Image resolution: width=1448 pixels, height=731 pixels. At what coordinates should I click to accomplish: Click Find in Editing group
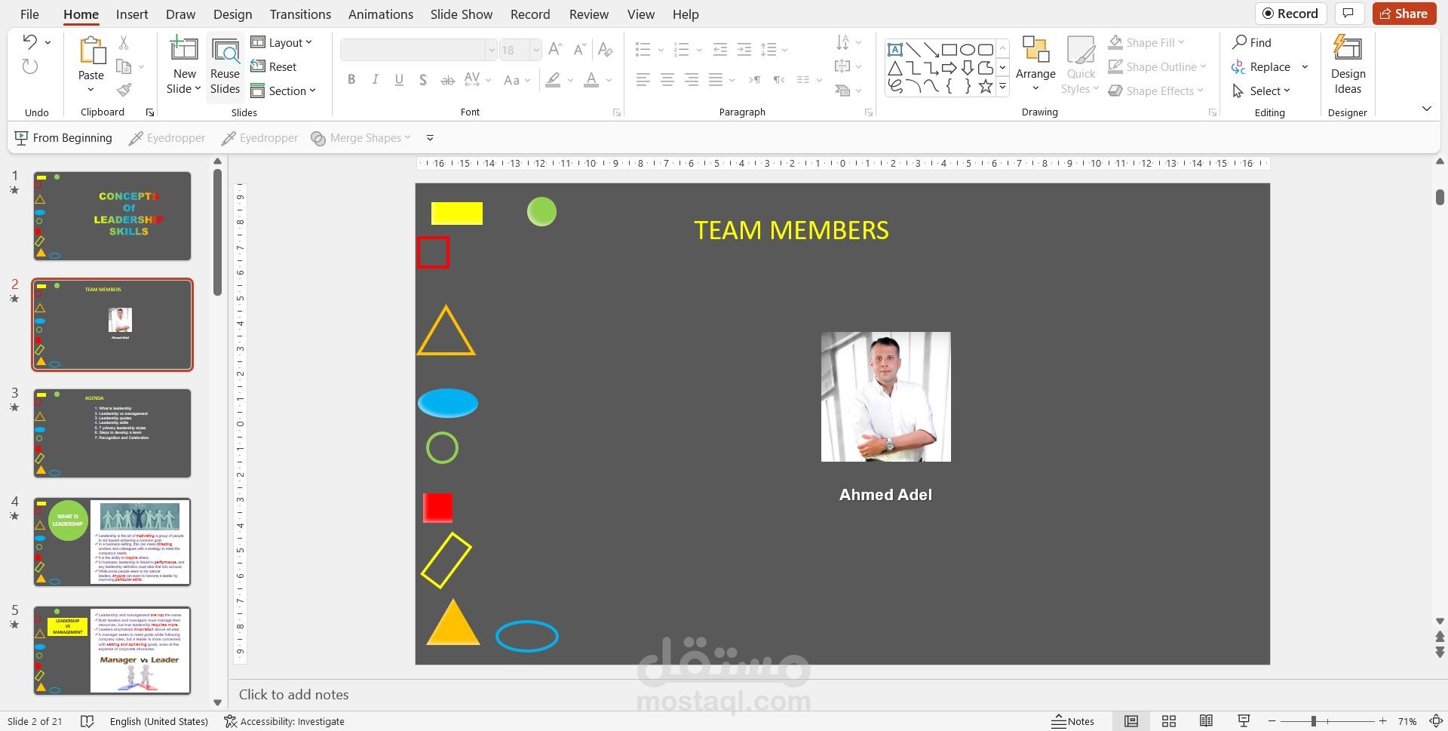[x=1252, y=42]
